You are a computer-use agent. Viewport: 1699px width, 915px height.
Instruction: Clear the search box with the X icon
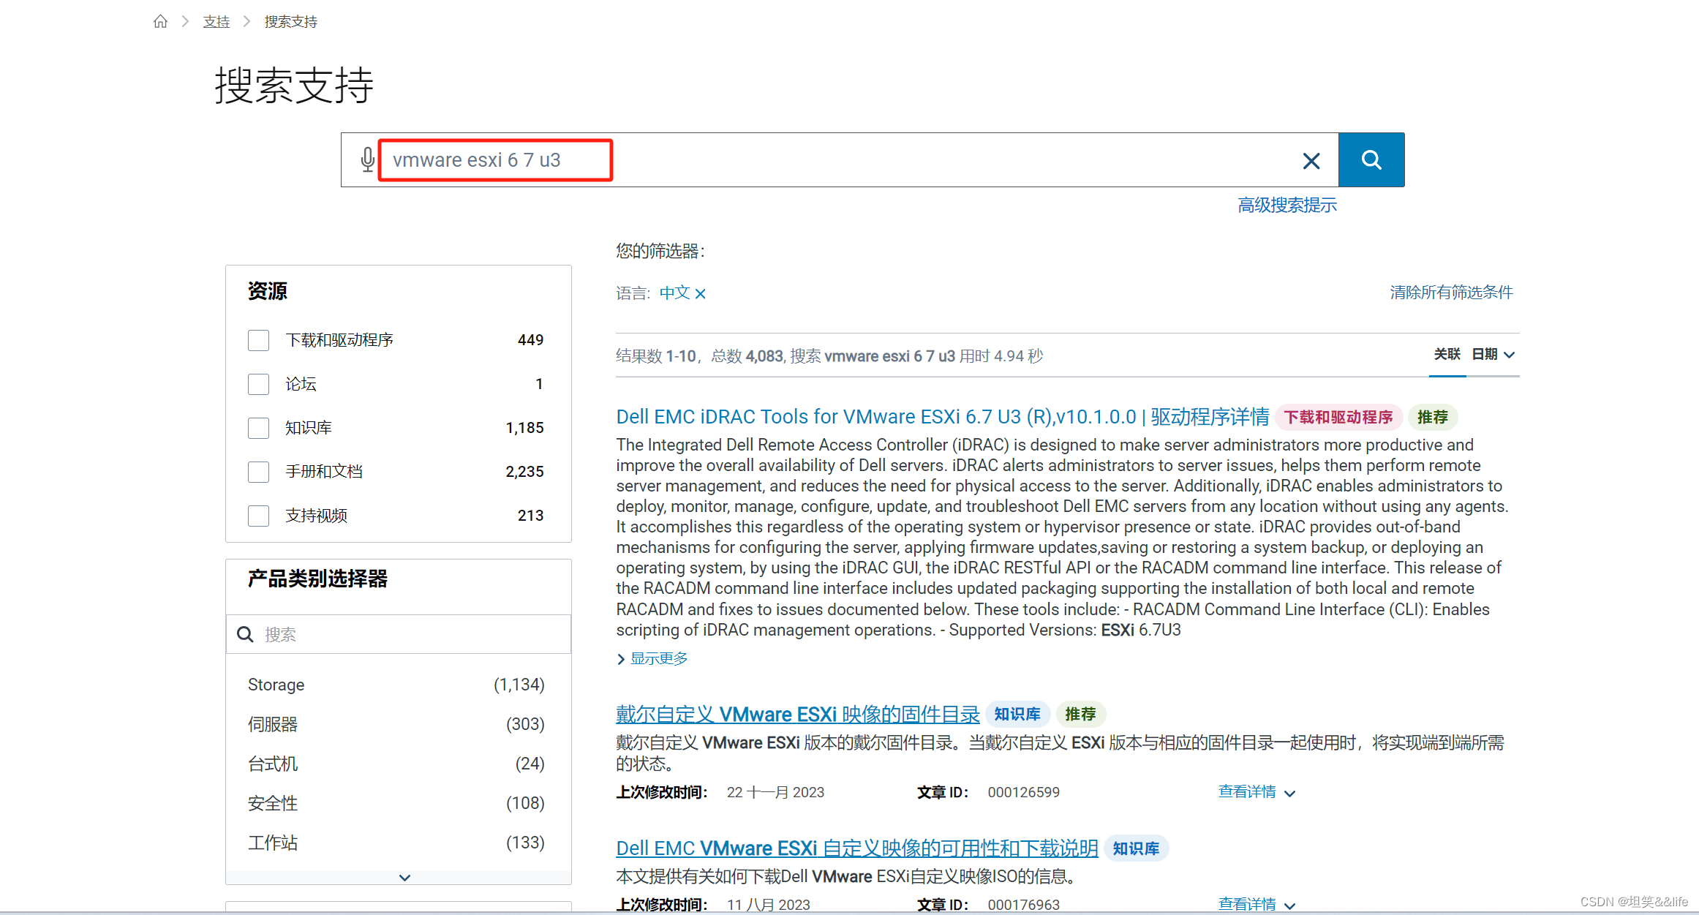coord(1311,160)
